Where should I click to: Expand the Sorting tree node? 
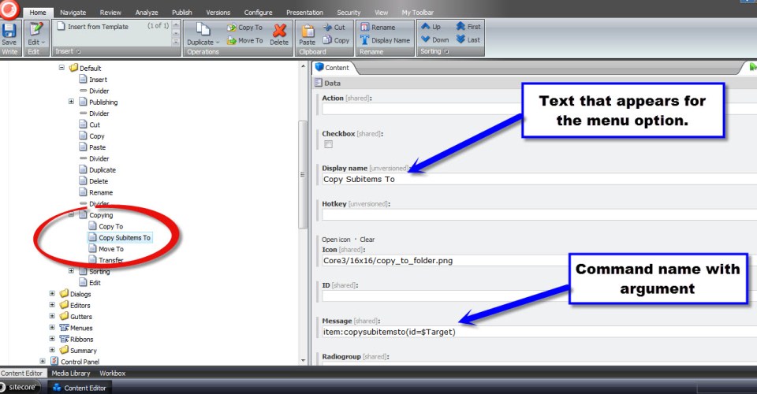[x=72, y=271]
